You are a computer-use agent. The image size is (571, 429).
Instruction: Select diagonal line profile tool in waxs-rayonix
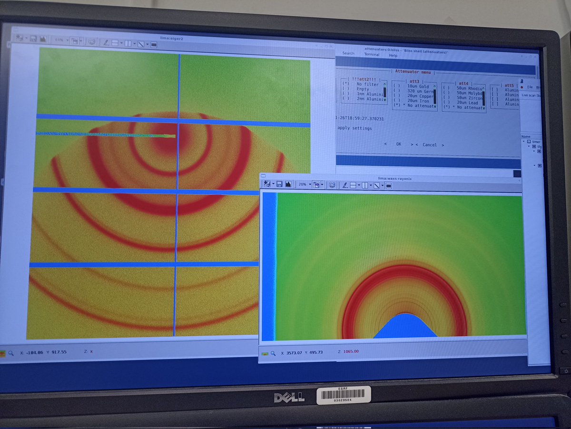click(x=376, y=185)
